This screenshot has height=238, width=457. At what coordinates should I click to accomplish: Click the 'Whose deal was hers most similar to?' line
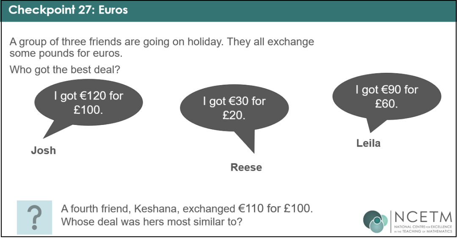(151, 221)
